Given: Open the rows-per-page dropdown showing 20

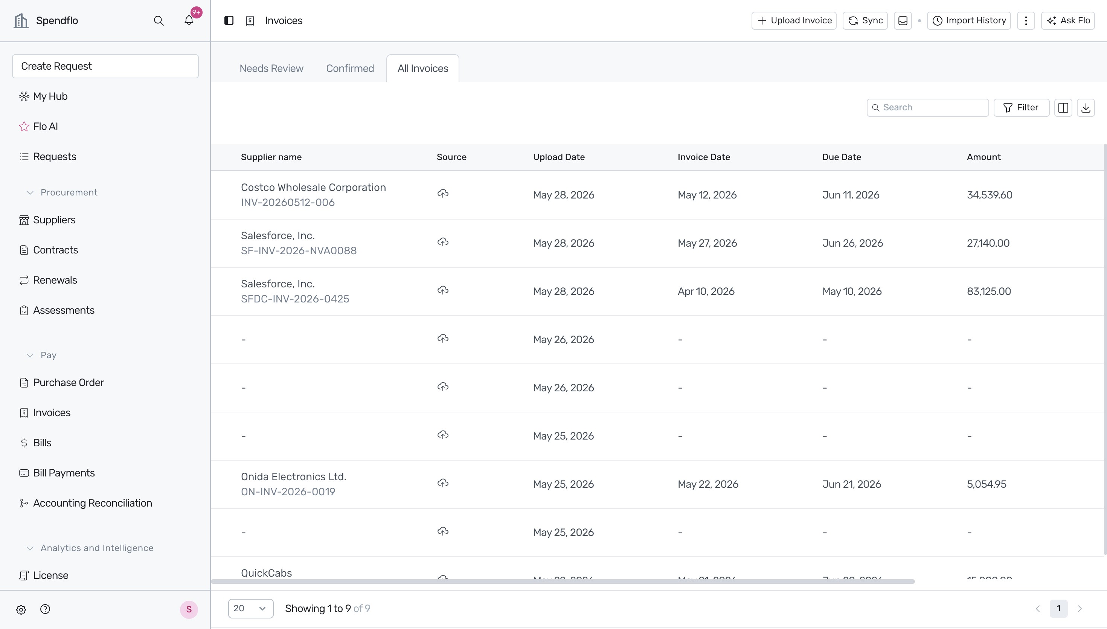Looking at the screenshot, I should click(x=250, y=609).
